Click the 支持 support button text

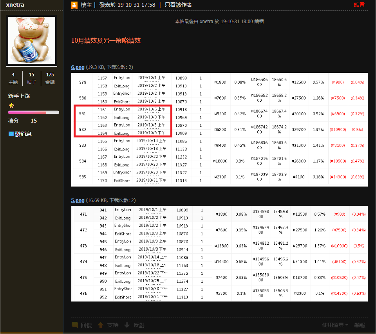pyautogui.click(x=113, y=325)
